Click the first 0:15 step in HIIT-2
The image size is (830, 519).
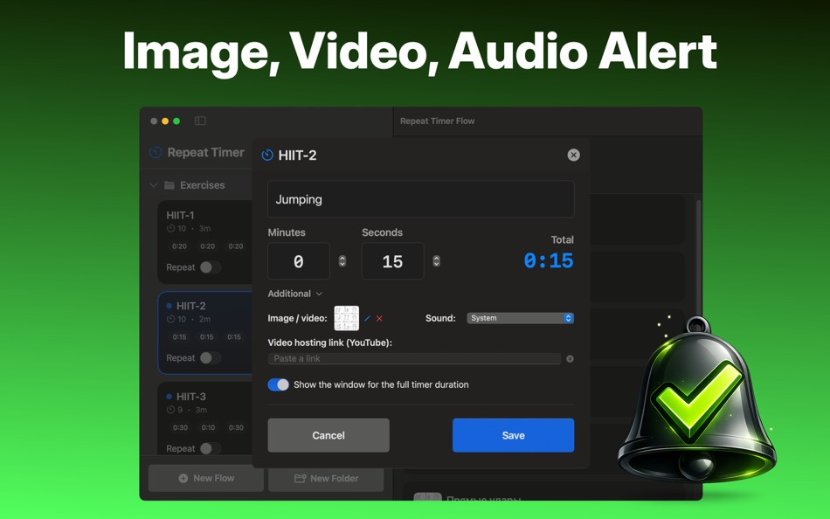pos(179,336)
